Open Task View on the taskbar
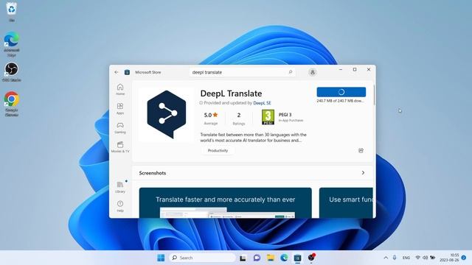The width and height of the screenshot is (472, 265). [243, 258]
